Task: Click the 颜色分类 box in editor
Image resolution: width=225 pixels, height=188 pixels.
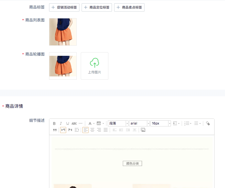Action: pos(132,163)
